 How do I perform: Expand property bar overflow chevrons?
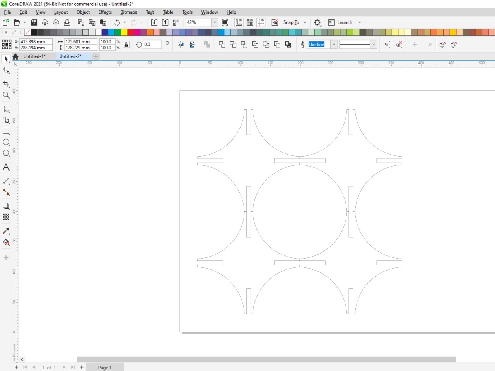click(x=430, y=44)
